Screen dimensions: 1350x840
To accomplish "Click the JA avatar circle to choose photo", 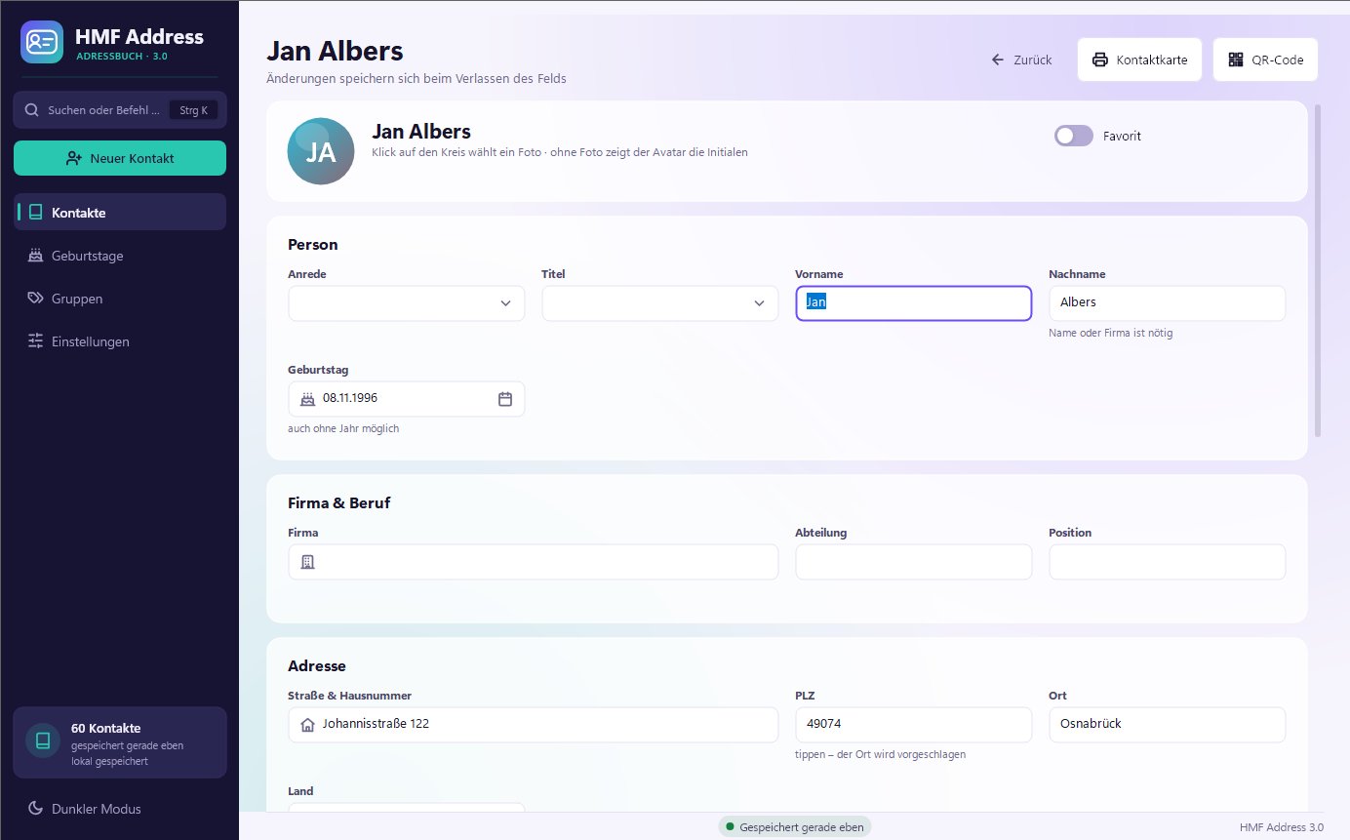I will pyautogui.click(x=321, y=151).
